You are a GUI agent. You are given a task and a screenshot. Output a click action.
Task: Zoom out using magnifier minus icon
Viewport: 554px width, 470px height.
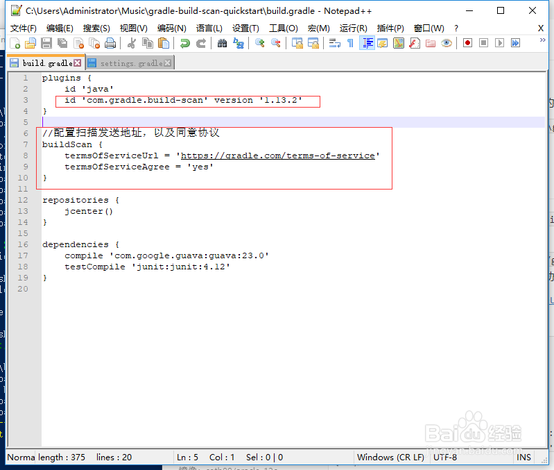click(x=275, y=43)
